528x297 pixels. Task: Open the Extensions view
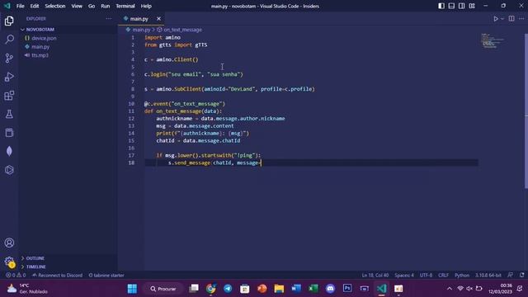coord(9,96)
